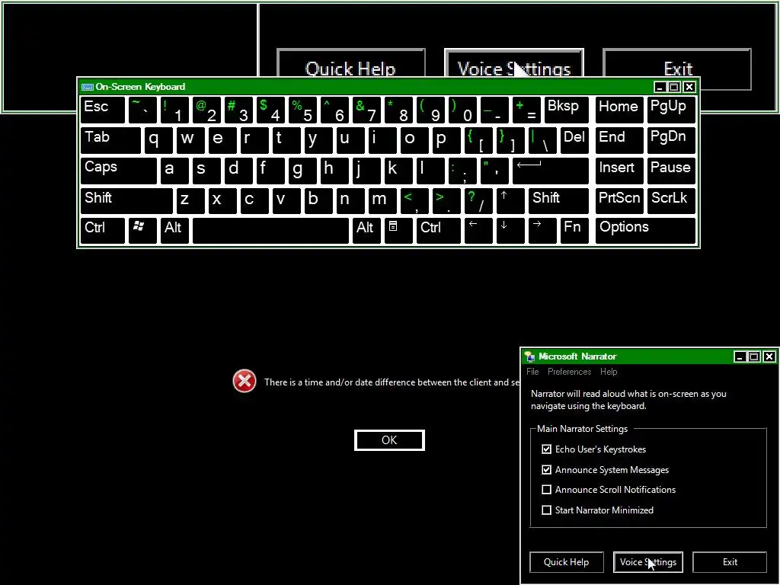The image size is (780, 585).
Task: Click the right arrow key
Action: 542,231
